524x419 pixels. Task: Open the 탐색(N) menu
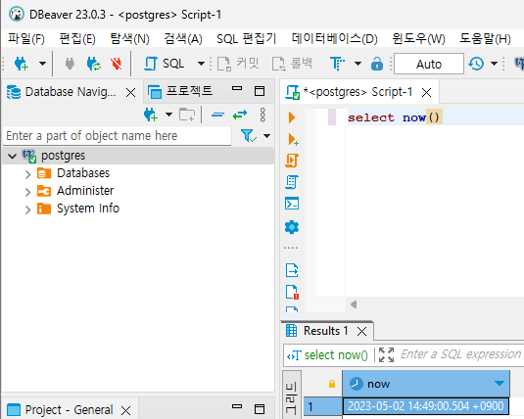129,39
